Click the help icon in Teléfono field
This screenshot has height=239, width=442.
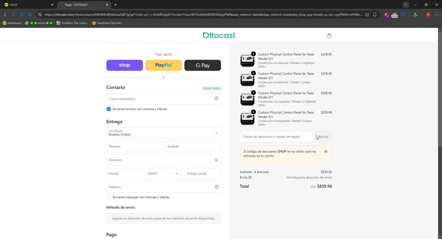pyautogui.click(x=217, y=187)
